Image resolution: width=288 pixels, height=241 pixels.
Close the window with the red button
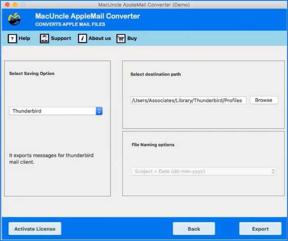click(x=7, y=4)
